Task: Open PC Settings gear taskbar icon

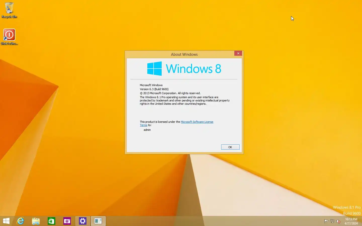Action: (x=83, y=221)
